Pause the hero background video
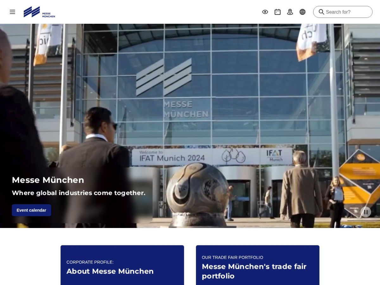380x285 pixels. tap(366, 212)
